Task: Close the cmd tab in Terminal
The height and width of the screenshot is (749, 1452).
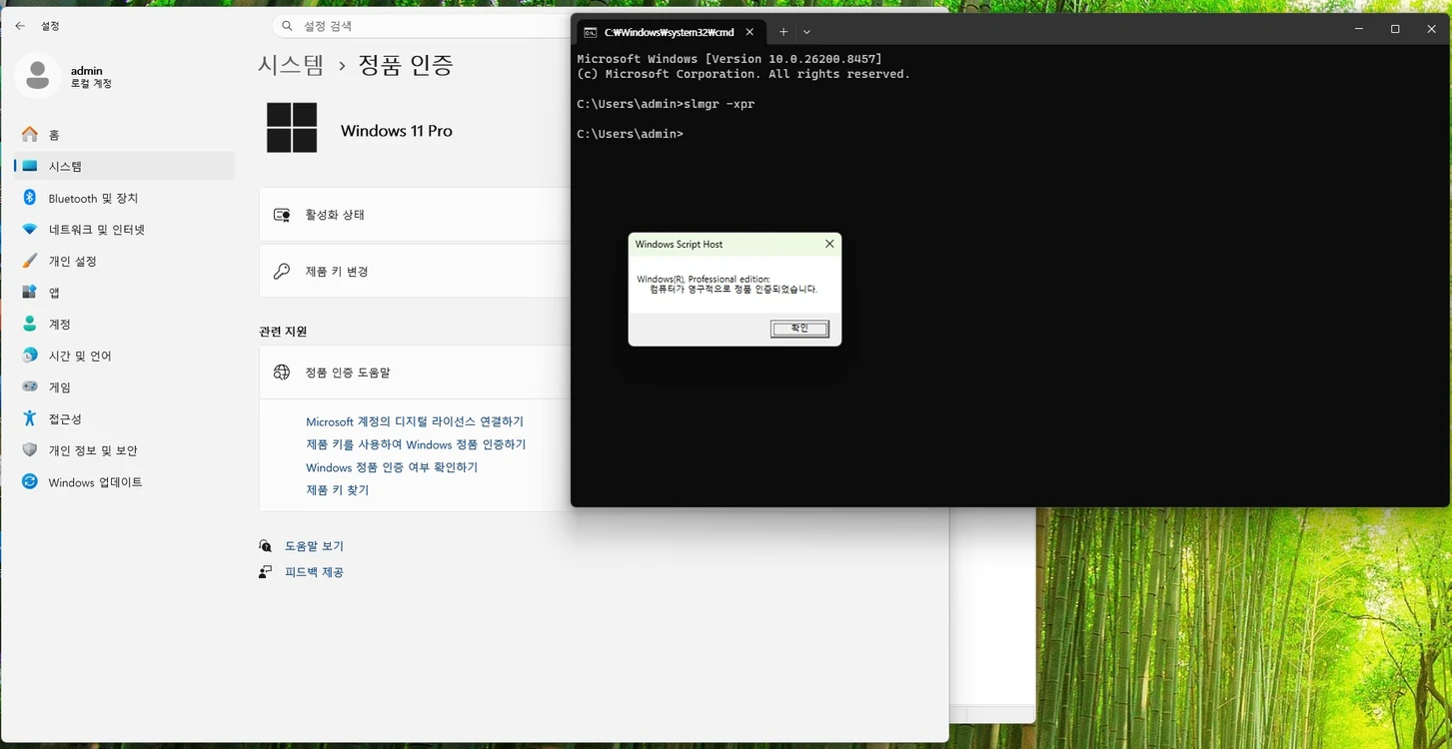Action: pos(749,32)
